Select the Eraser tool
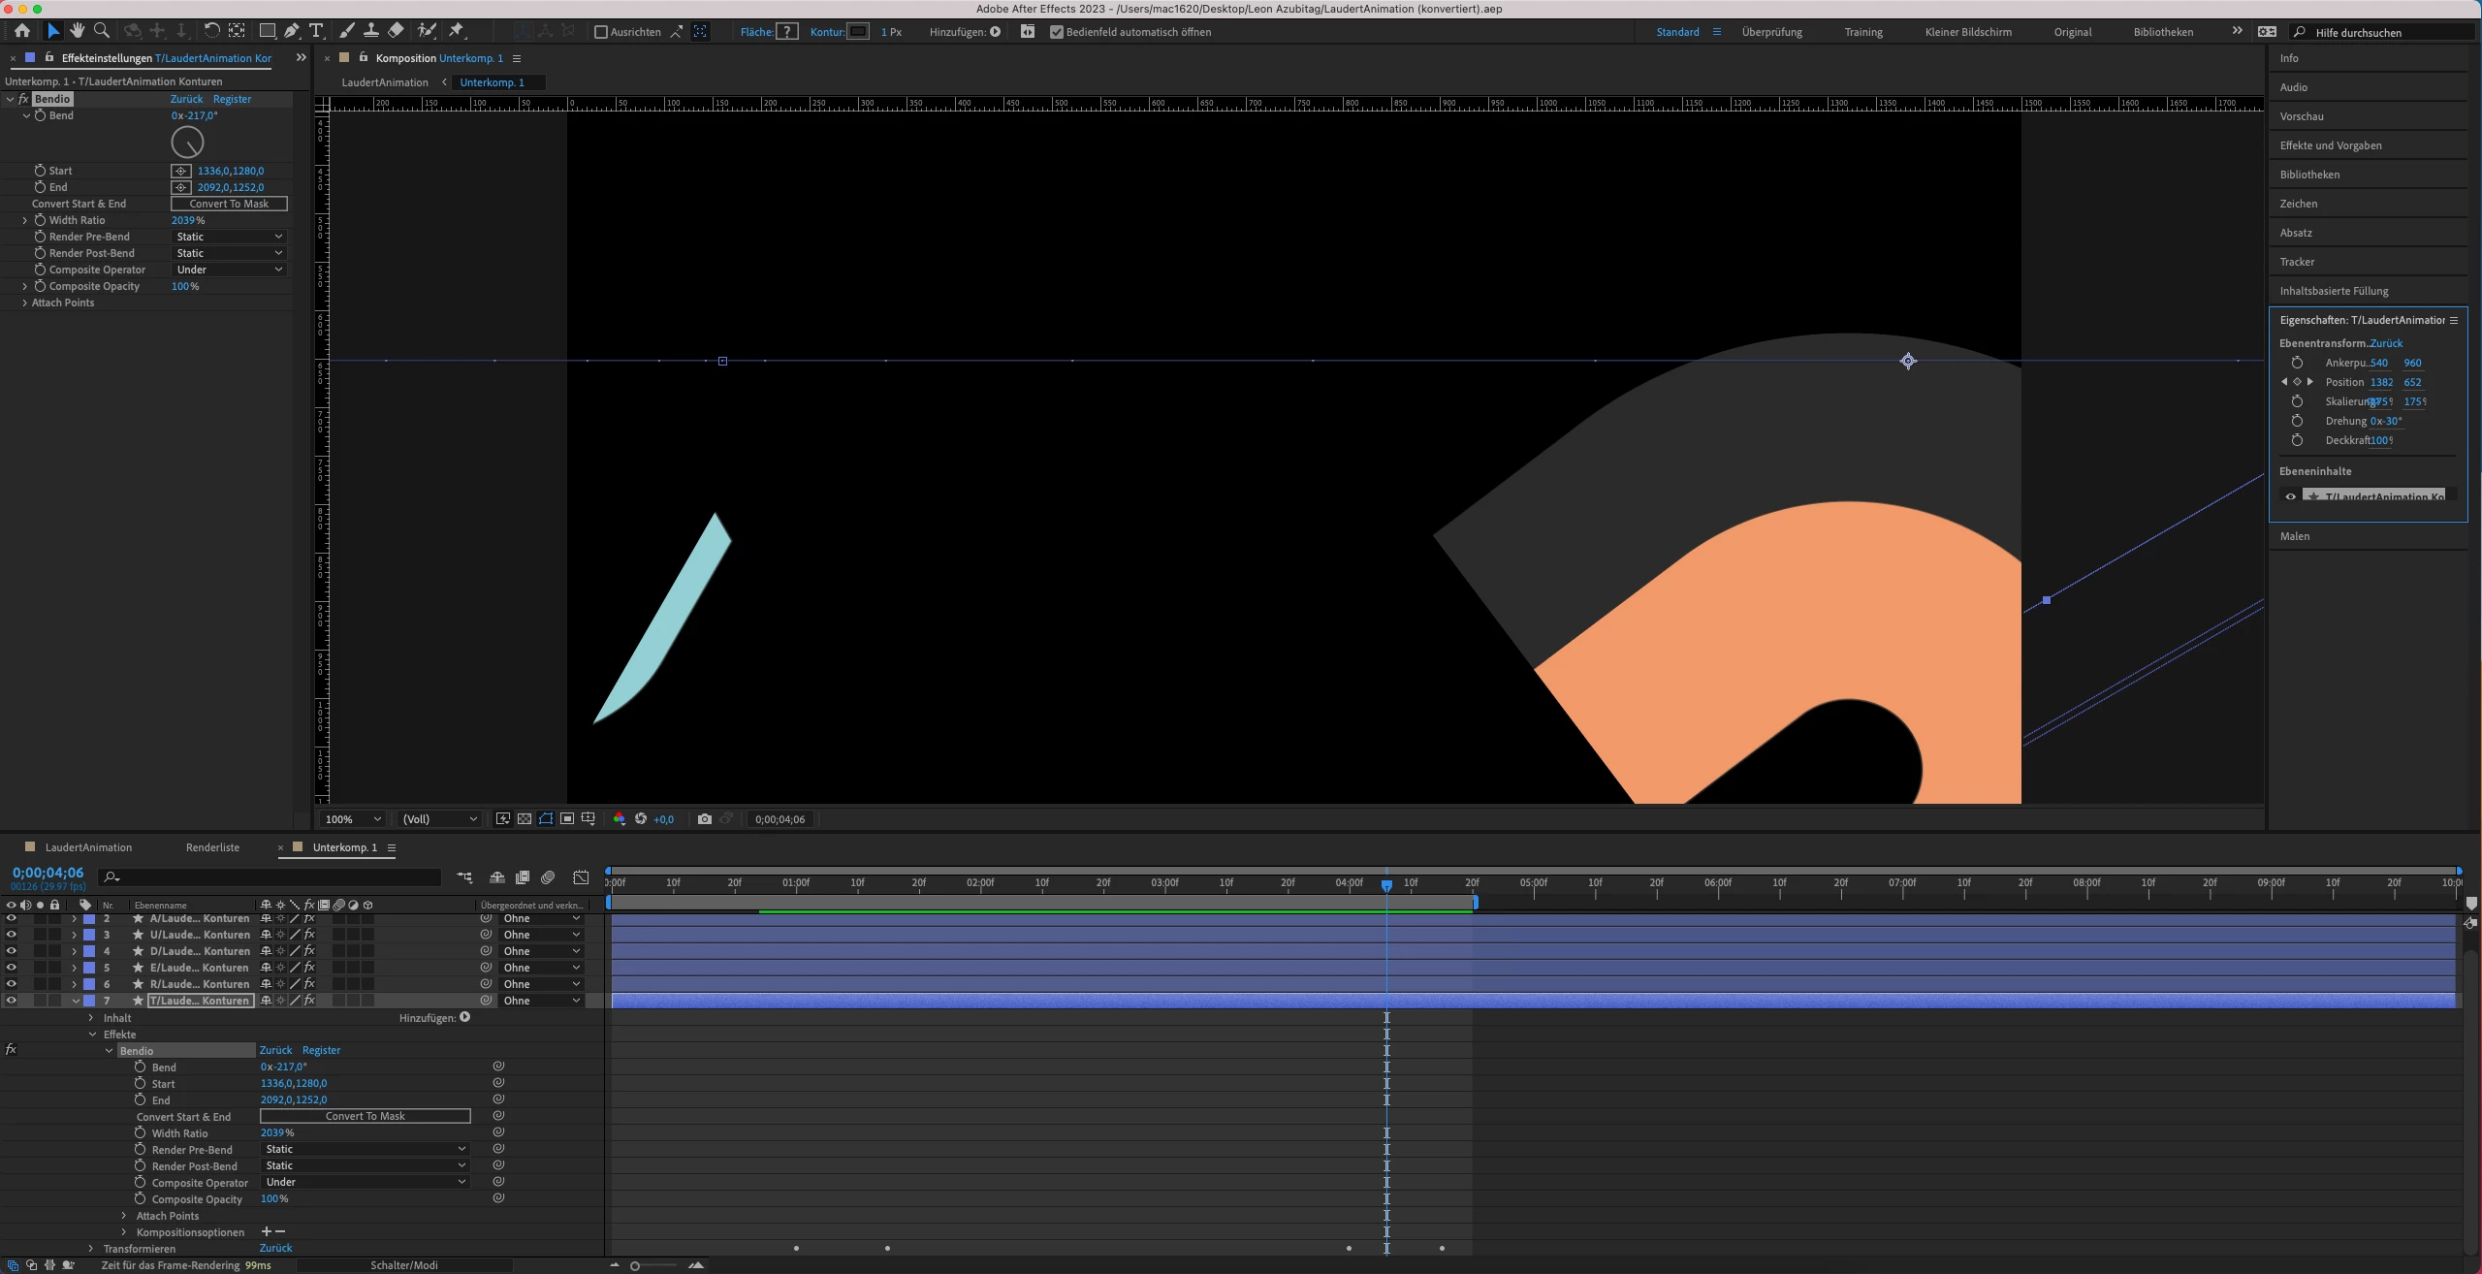2482x1274 pixels. [396, 31]
